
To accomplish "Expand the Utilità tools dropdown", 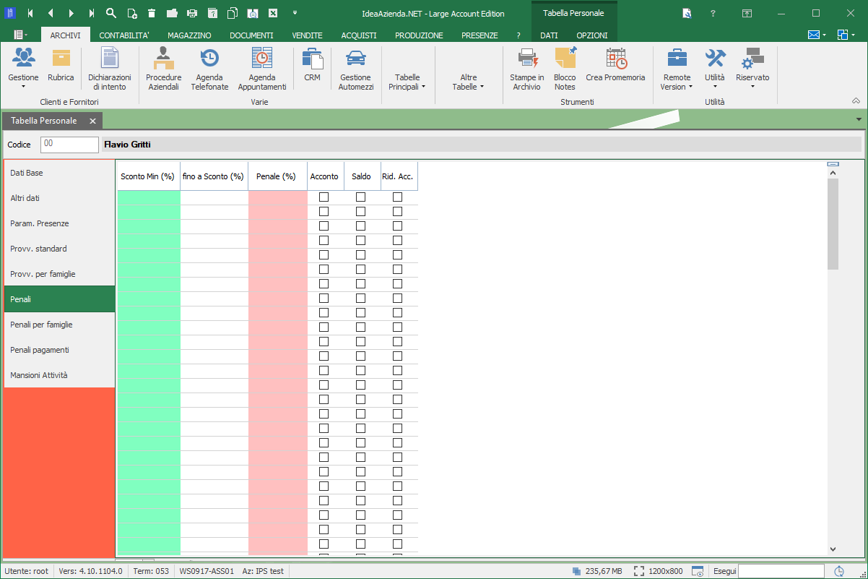I will (715, 69).
